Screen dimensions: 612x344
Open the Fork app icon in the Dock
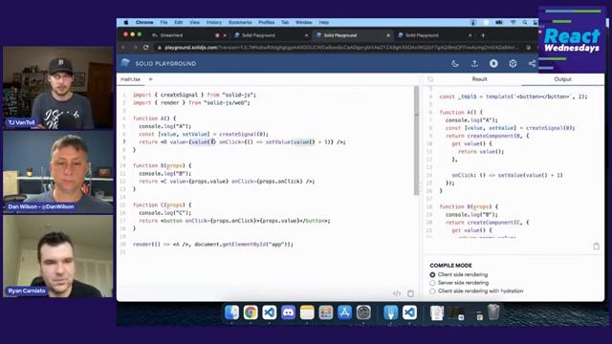coord(390,312)
